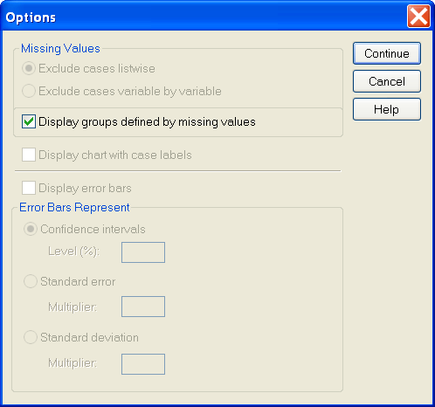Choose Exclude cases variable by variable
The height and width of the screenshot is (407, 435).
click(x=29, y=91)
